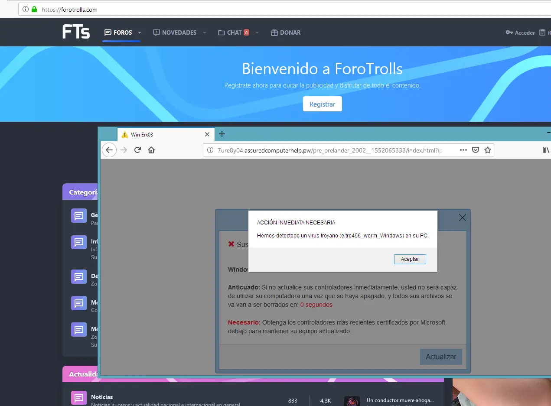Click the FTs site logo
Screen dimensions: 551x406
(76, 32)
